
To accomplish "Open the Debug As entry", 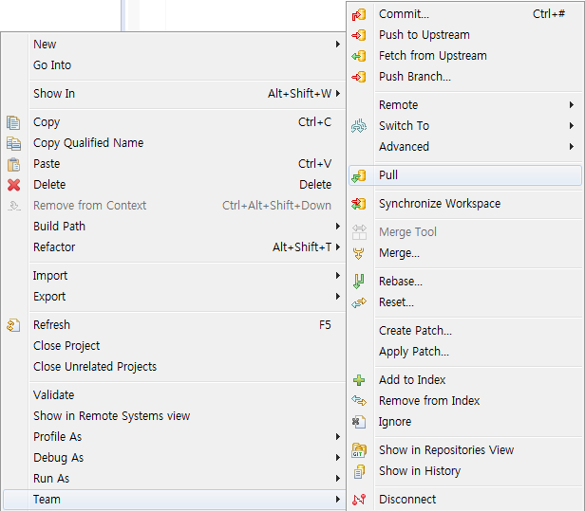I will pos(58,458).
